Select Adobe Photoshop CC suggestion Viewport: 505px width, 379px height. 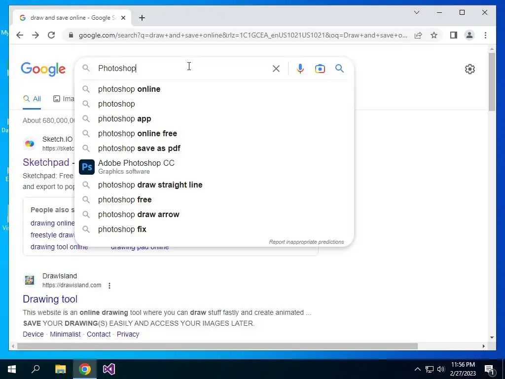(x=214, y=167)
